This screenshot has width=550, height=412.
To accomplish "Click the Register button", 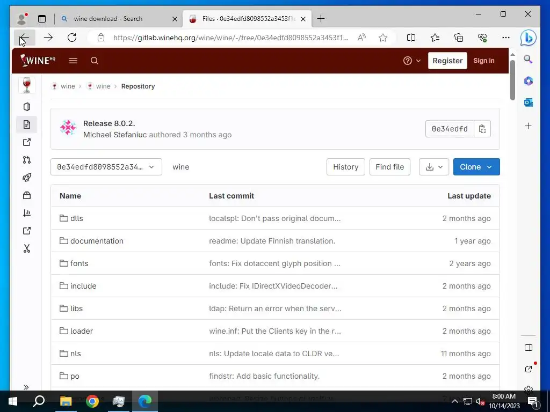I will coord(447,61).
